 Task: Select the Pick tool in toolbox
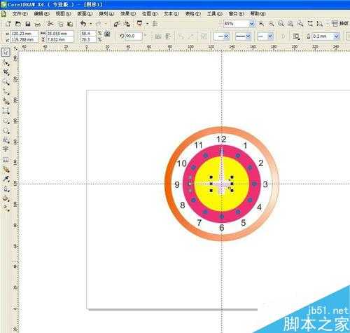point(6,52)
